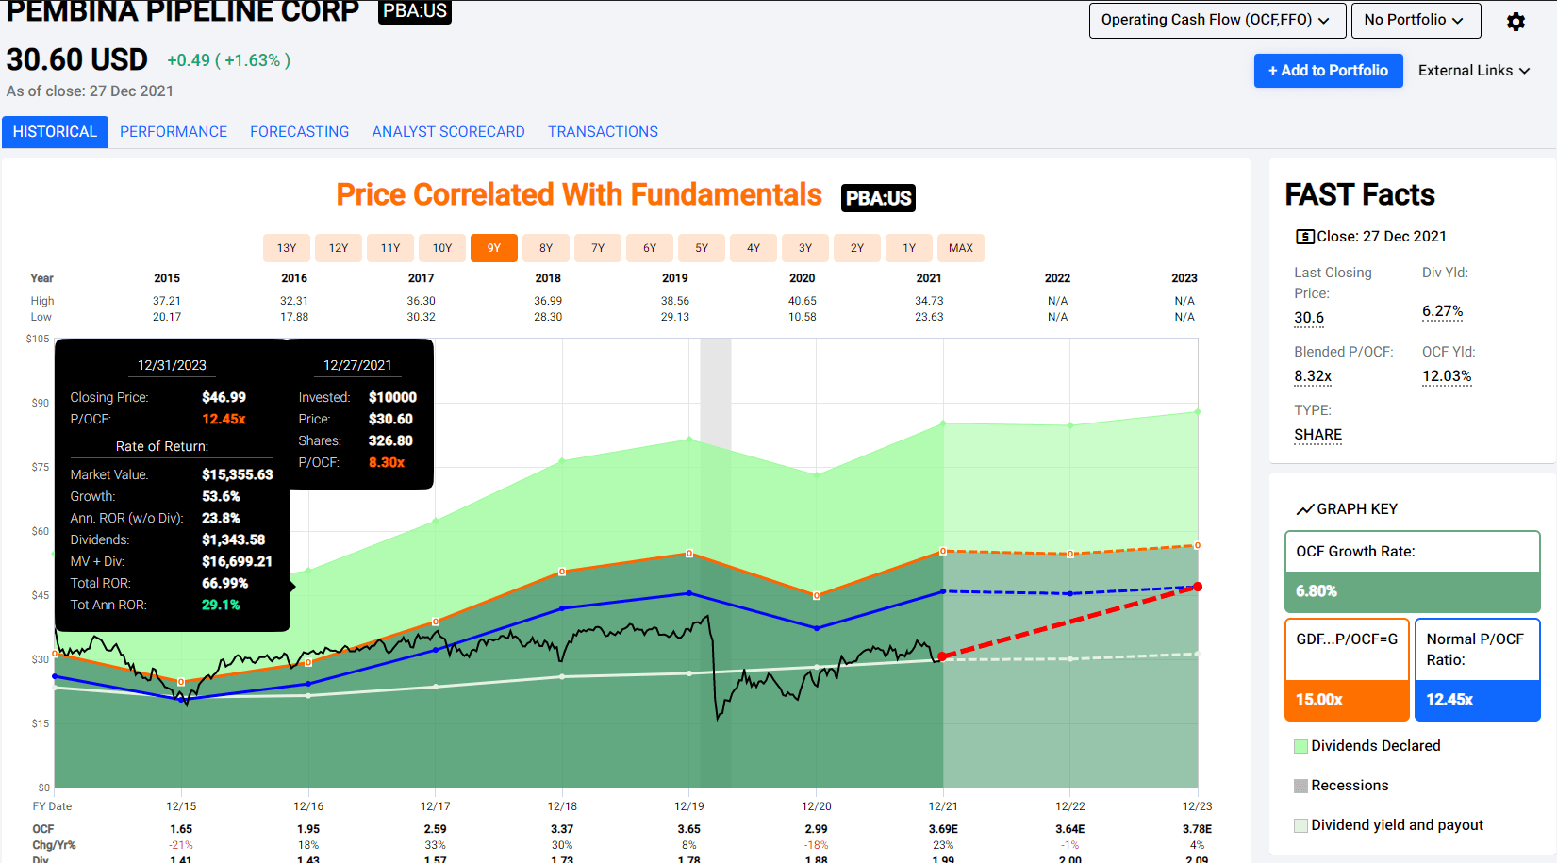
Task: Click the Div Yld value 6.27%
Action: 1442,311
